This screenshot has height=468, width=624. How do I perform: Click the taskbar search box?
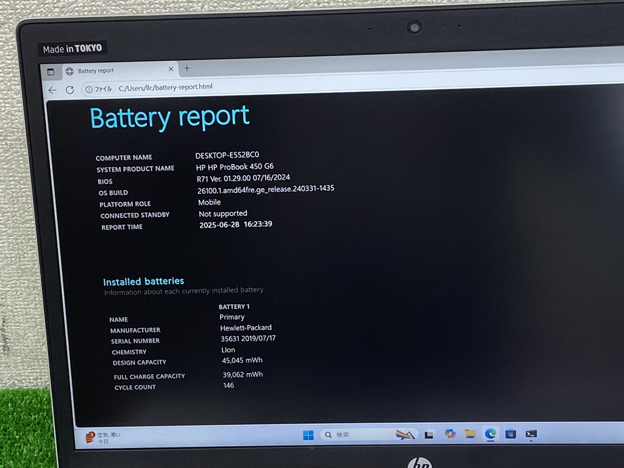coord(370,434)
